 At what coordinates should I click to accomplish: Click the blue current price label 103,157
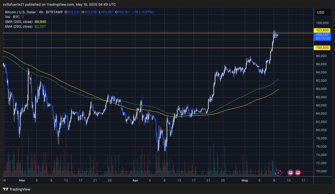(323, 35)
